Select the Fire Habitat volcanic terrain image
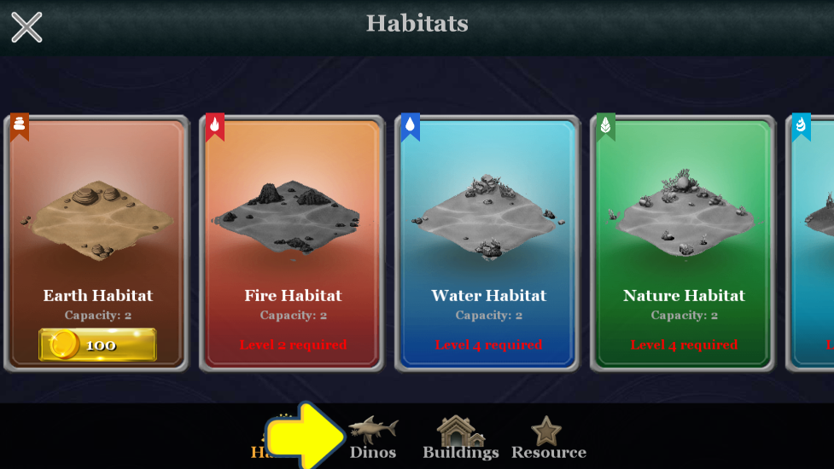Screen dimensions: 834x469 coord(289,217)
